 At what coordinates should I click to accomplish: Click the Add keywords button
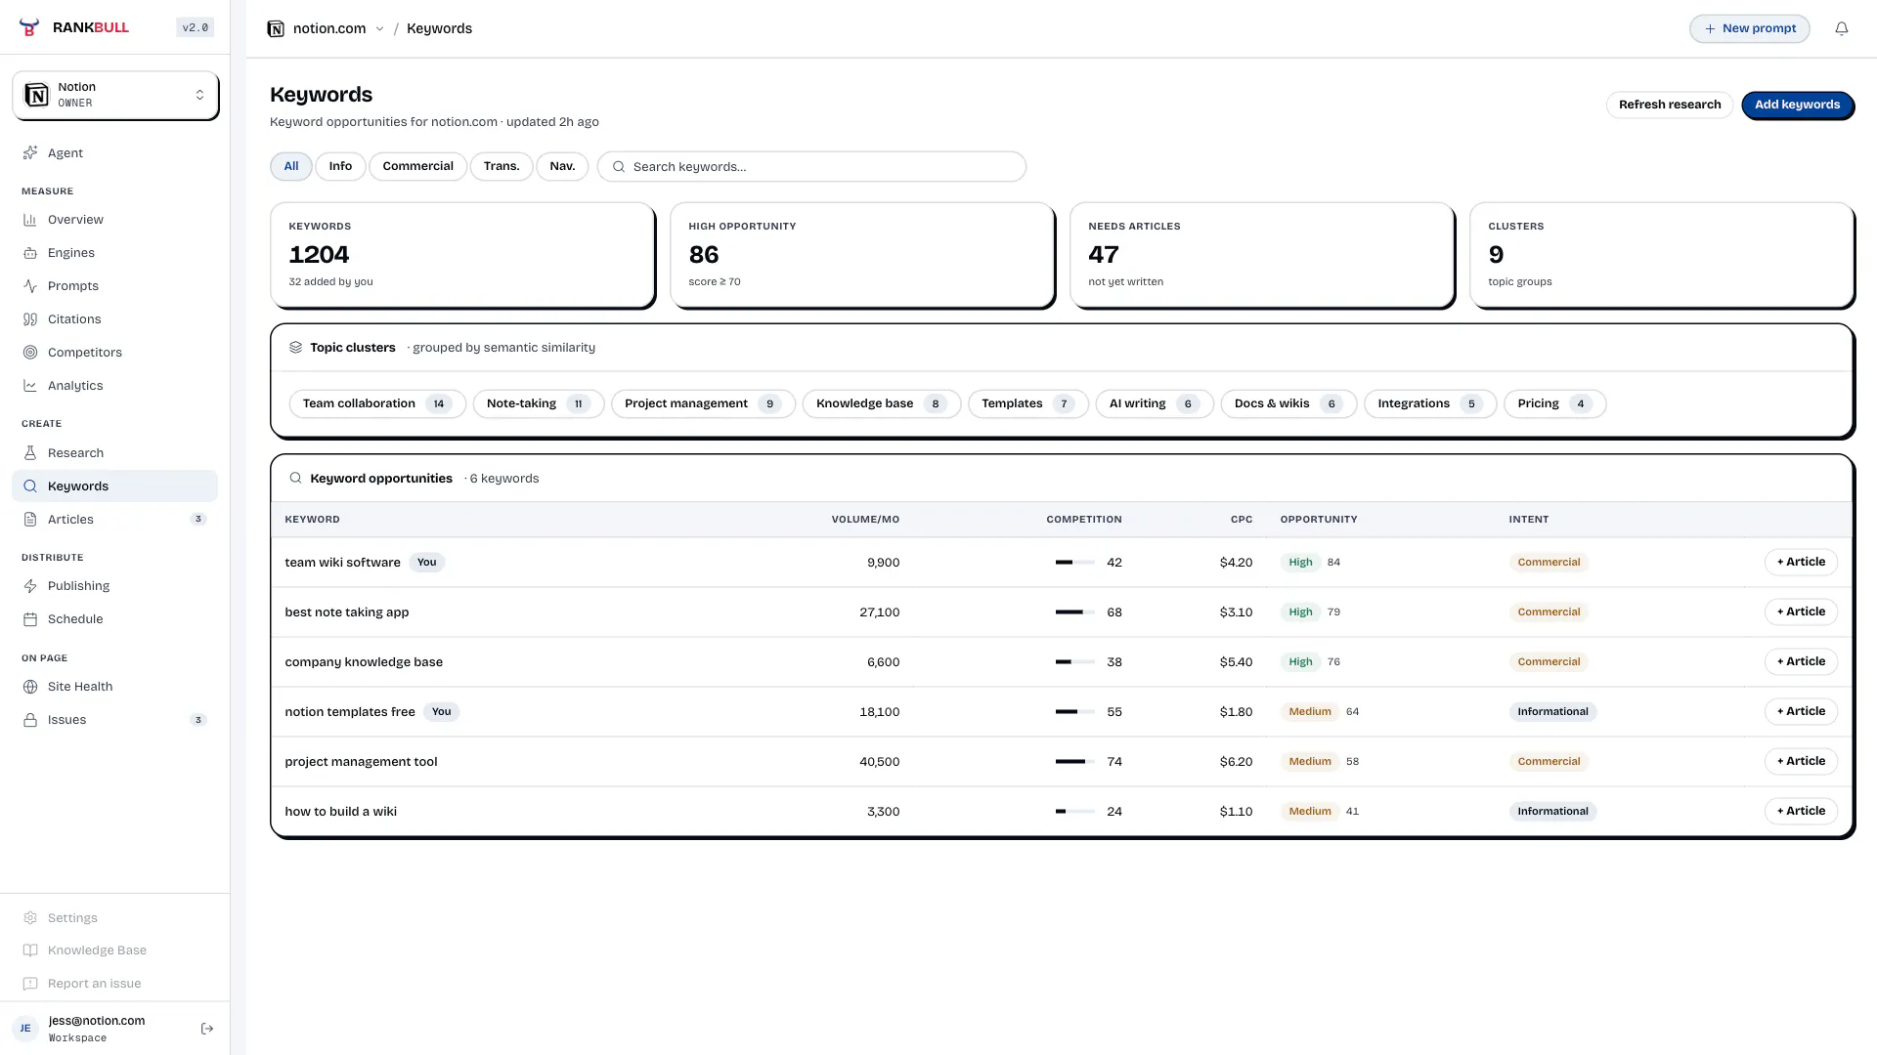pos(1797,105)
